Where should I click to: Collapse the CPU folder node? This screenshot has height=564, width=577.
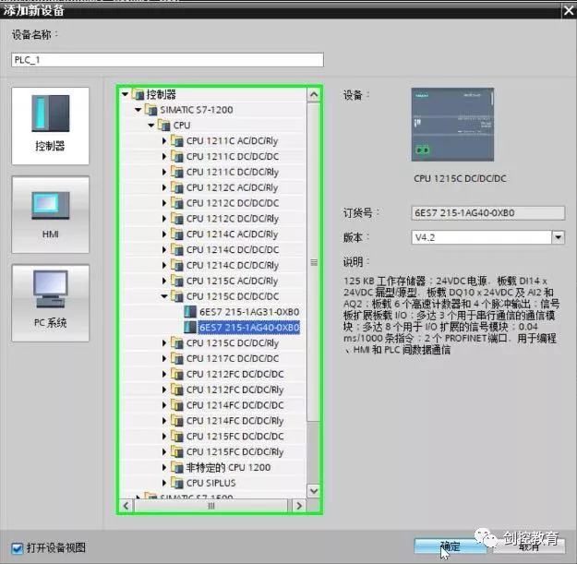pyautogui.click(x=151, y=126)
